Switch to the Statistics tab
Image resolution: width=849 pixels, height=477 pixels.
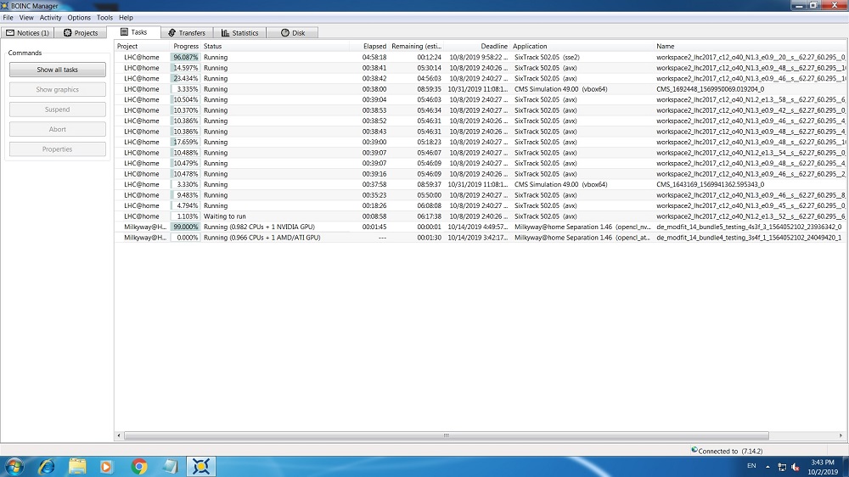click(x=240, y=33)
